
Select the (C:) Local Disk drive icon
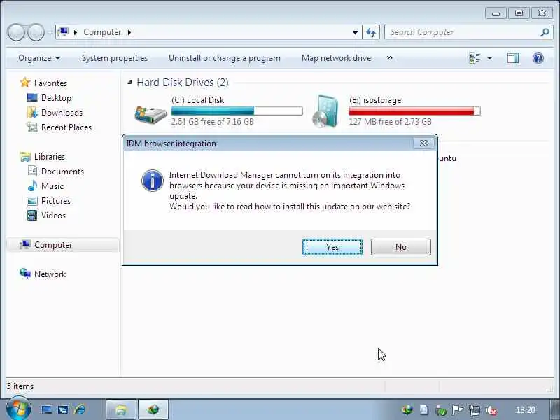click(150, 114)
